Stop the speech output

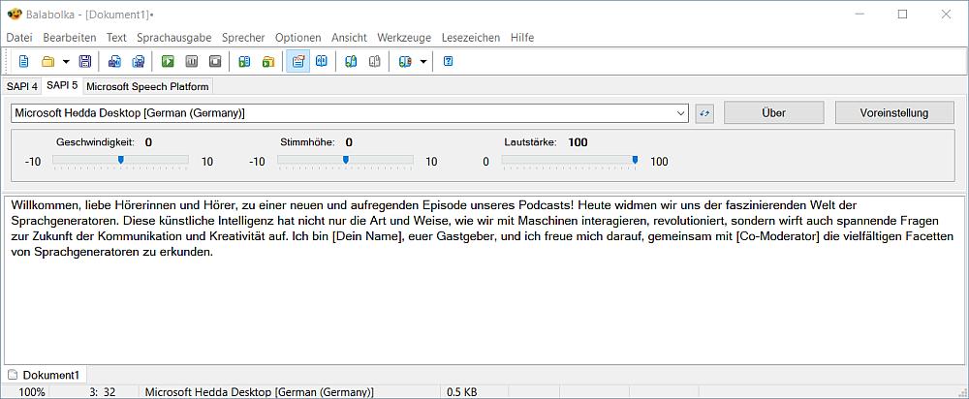214,62
